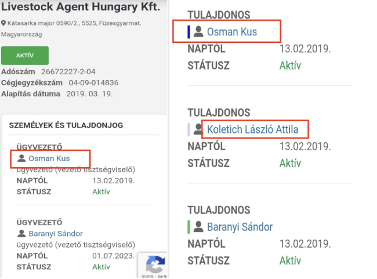
Task: Click person icon beside Osman Kus under Ügyvezető
Action: tap(22, 158)
